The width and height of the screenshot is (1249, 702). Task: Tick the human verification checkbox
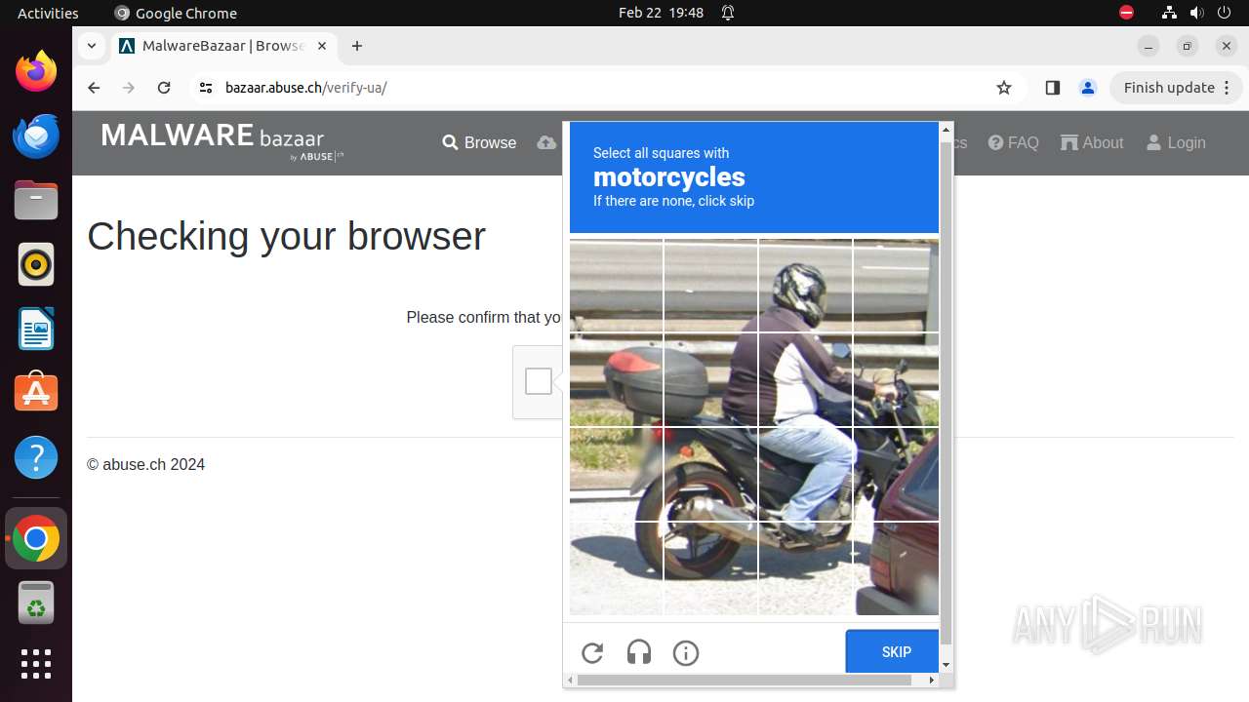click(539, 381)
